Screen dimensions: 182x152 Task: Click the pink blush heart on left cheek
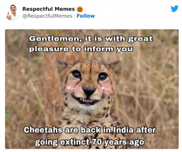tap(69, 88)
